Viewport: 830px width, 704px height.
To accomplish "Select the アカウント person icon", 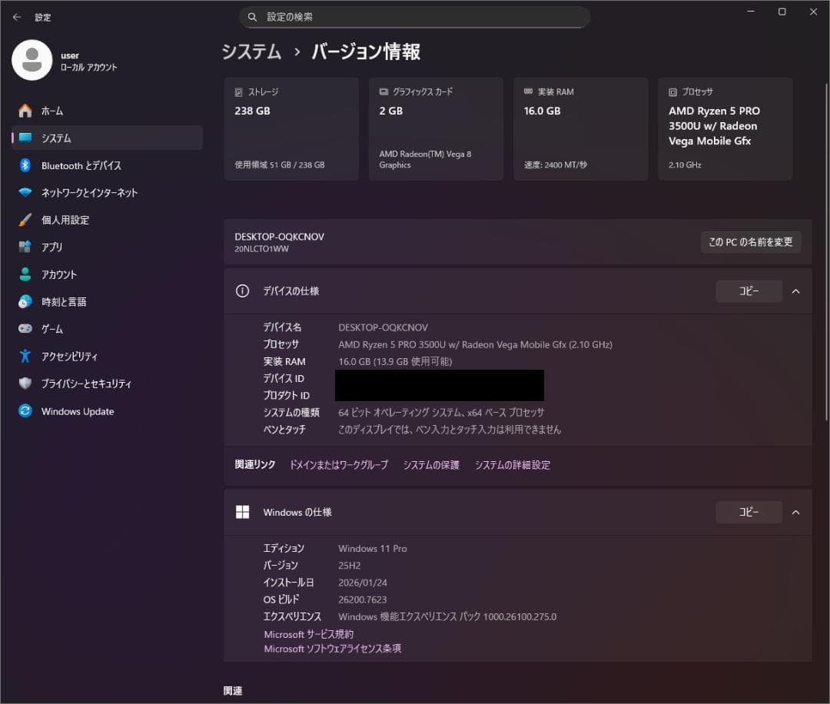I will click(x=26, y=274).
